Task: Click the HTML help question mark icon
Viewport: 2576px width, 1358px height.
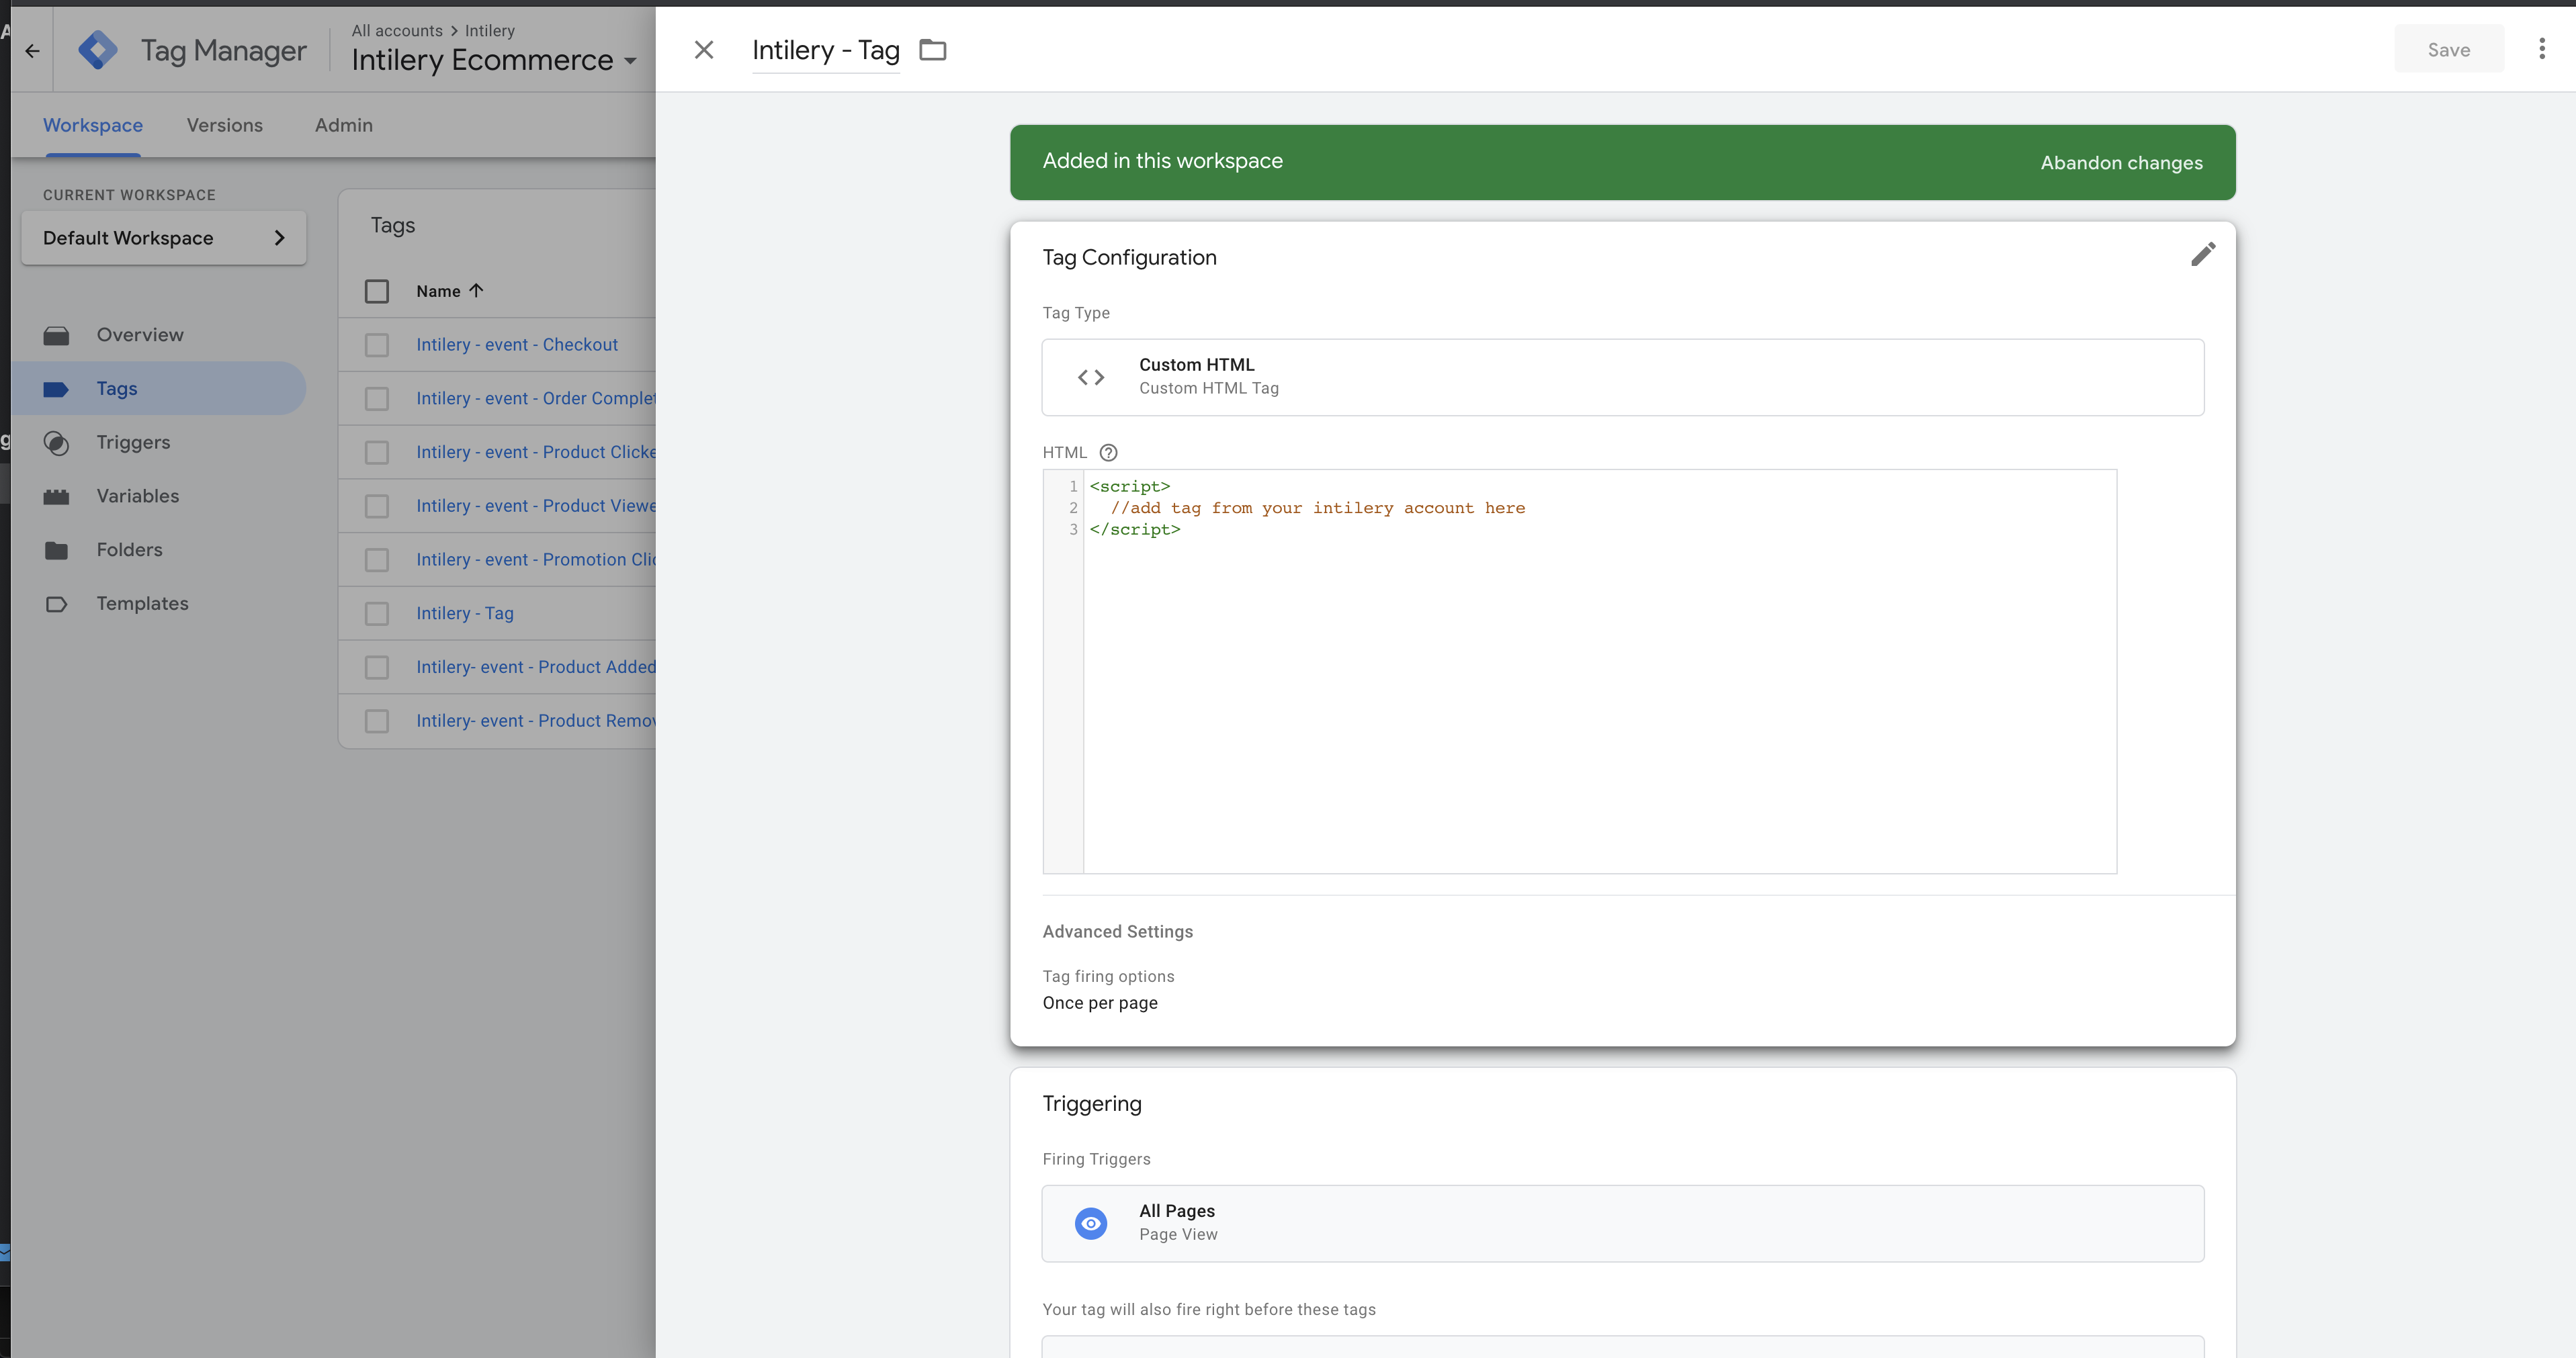Action: (1108, 453)
